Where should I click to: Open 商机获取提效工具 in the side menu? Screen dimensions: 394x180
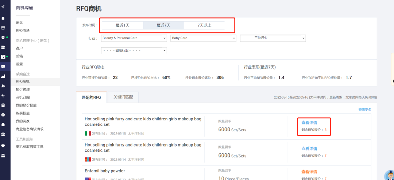30,147
